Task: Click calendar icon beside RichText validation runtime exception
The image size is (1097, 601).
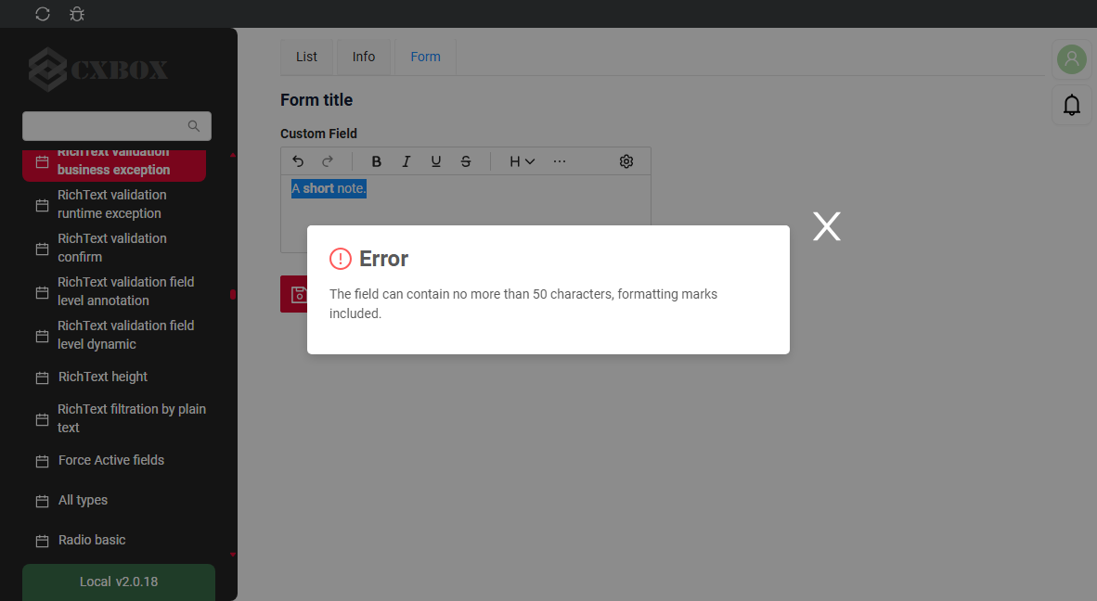Action: point(42,206)
